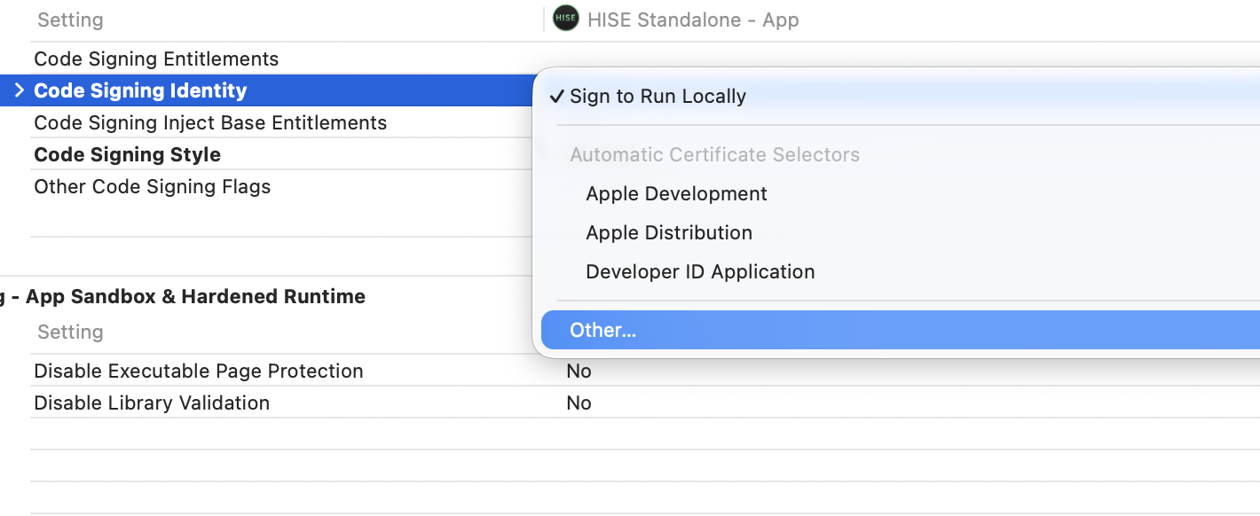Click the top Setting column header
The image size is (1260, 516).
coord(70,20)
